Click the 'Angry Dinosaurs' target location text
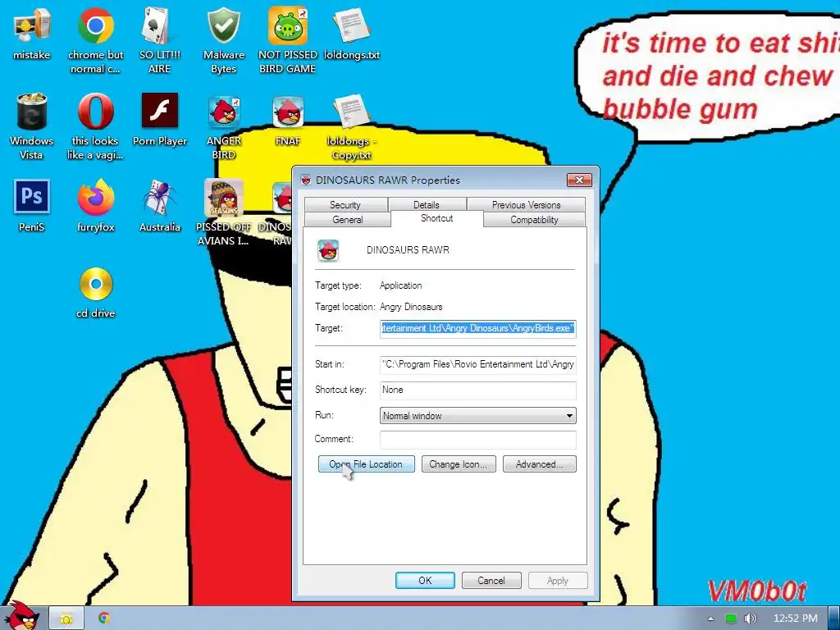This screenshot has height=630, width=840. tap(411, 307)
